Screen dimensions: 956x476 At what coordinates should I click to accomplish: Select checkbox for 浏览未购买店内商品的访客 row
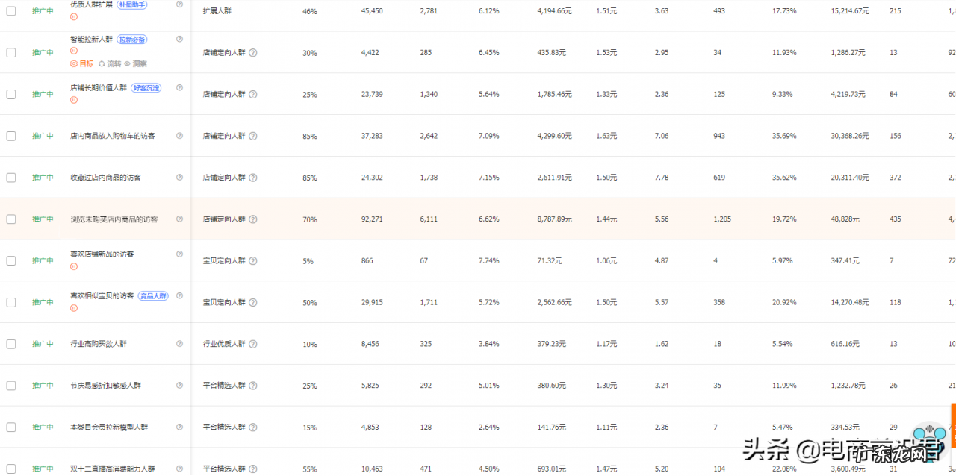click(x=11, y=219)
